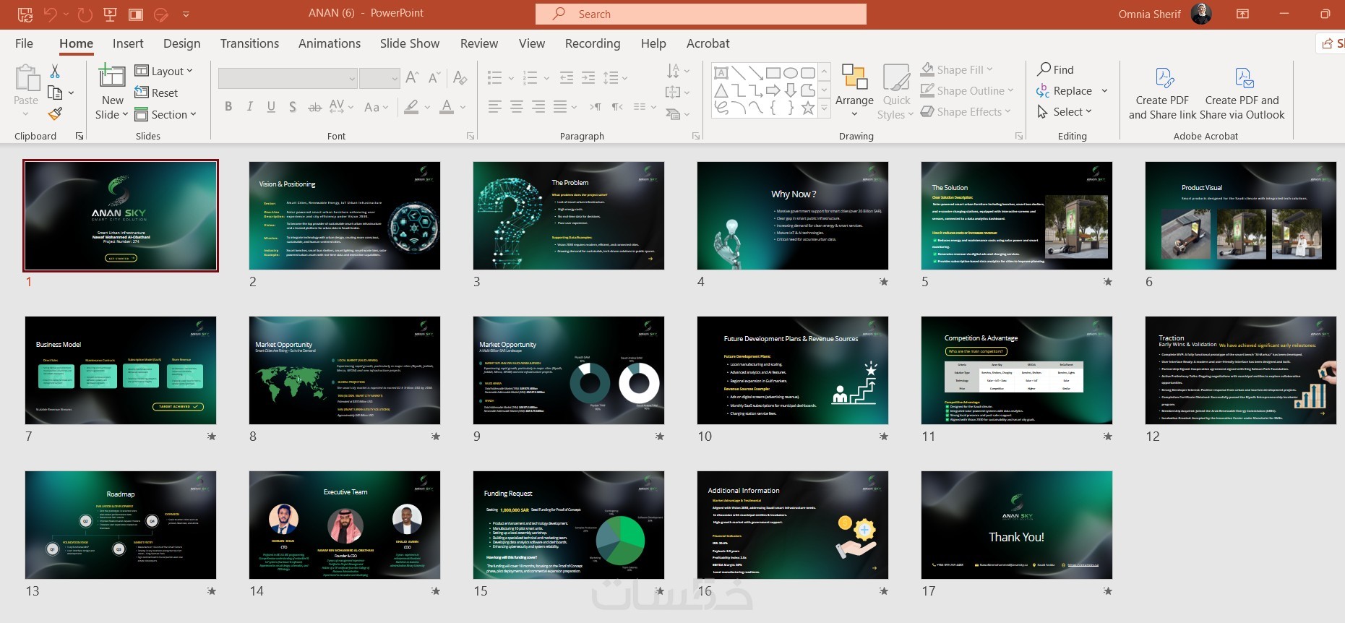Open the Animations tab
The image size is (1345, 623).
point(330,43)
